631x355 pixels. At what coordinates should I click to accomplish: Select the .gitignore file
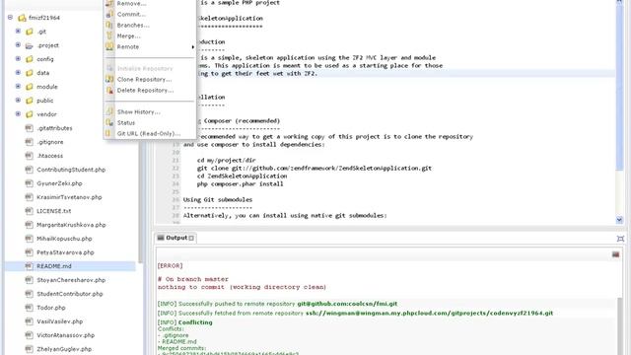50,142
